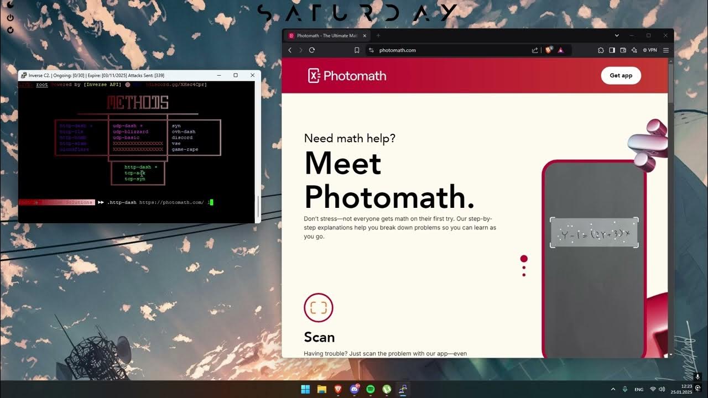Click the 'udp-blizzard' text in terminal
The height and width of the screenshot is (398, 708).
131,132
